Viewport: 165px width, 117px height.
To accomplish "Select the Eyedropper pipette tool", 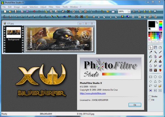I will (151, 52).
